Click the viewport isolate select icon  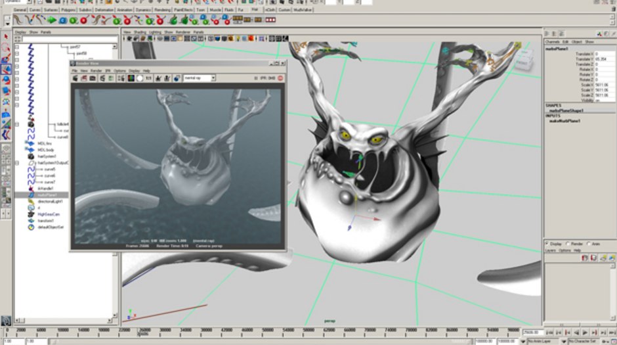pos(261,39)
